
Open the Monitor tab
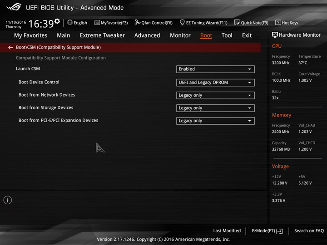tap(180, 35)
